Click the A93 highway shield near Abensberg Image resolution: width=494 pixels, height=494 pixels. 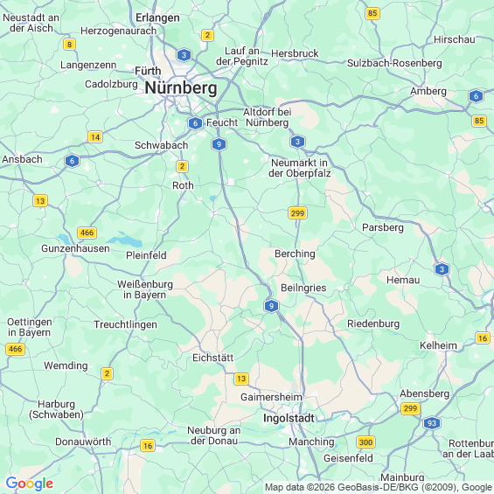pyautogui.click(x=432, y=423)
